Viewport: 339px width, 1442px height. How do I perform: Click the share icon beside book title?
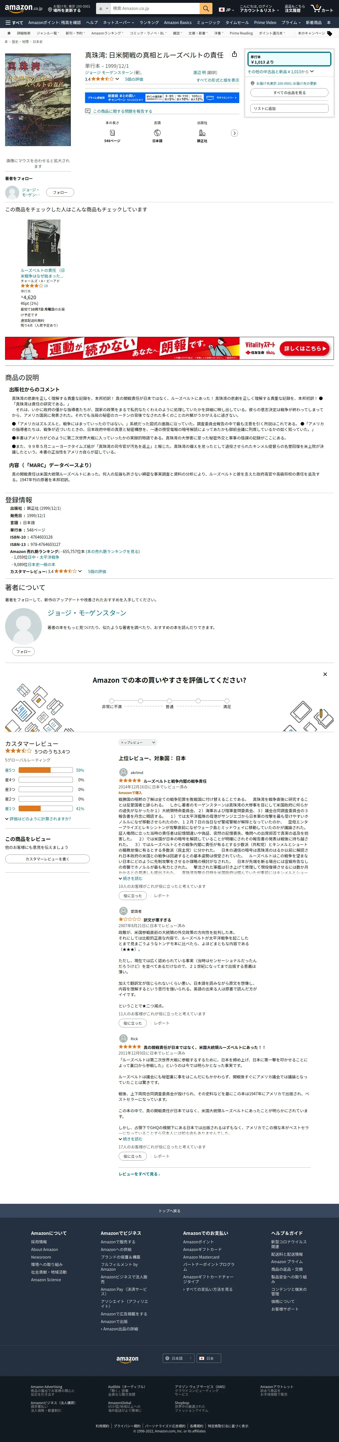234,54
